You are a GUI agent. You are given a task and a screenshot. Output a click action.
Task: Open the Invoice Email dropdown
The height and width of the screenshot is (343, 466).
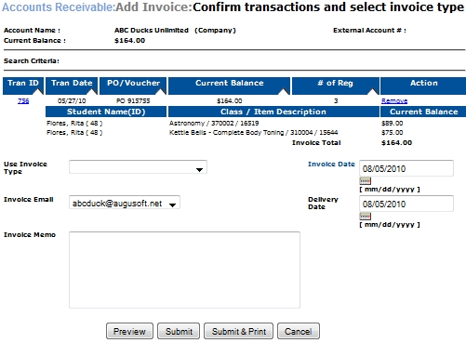tap(125, 203)
